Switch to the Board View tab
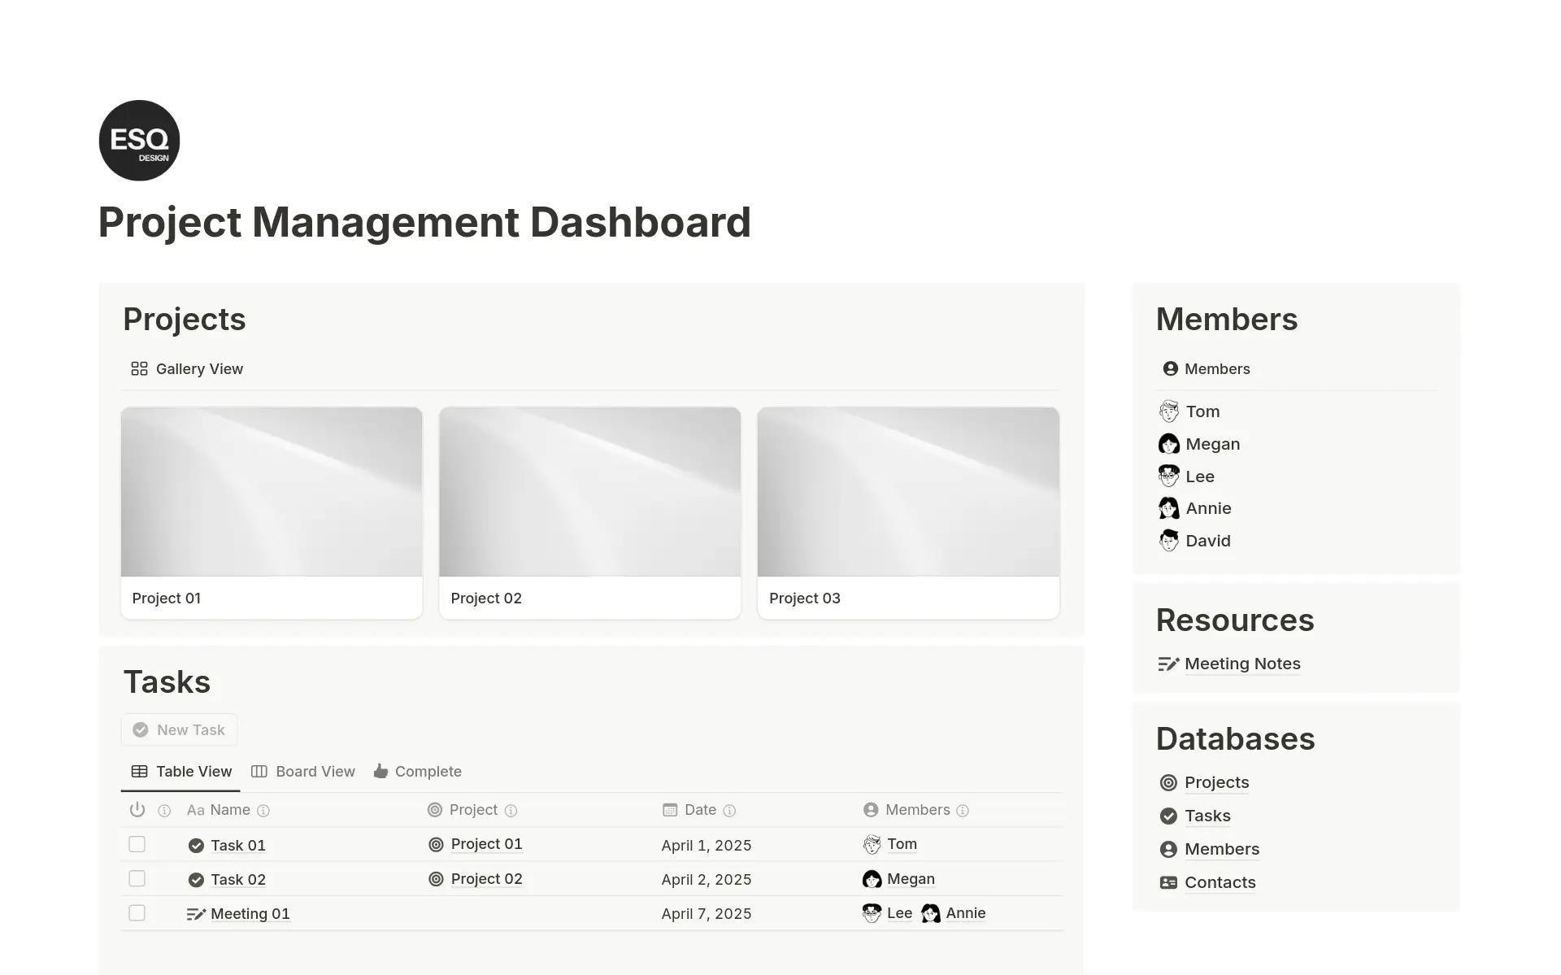Viewport: 1561px width, 975px height. point(303,772)
